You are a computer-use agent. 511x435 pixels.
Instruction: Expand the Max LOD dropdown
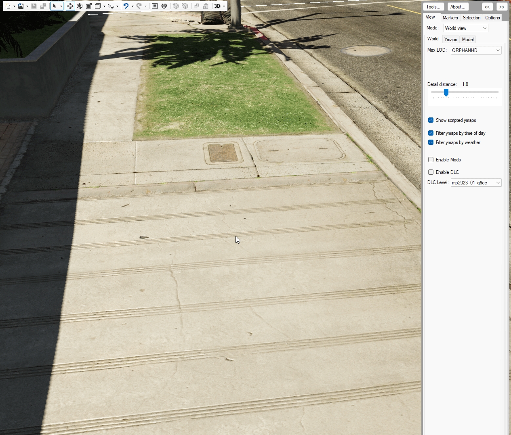476,50
